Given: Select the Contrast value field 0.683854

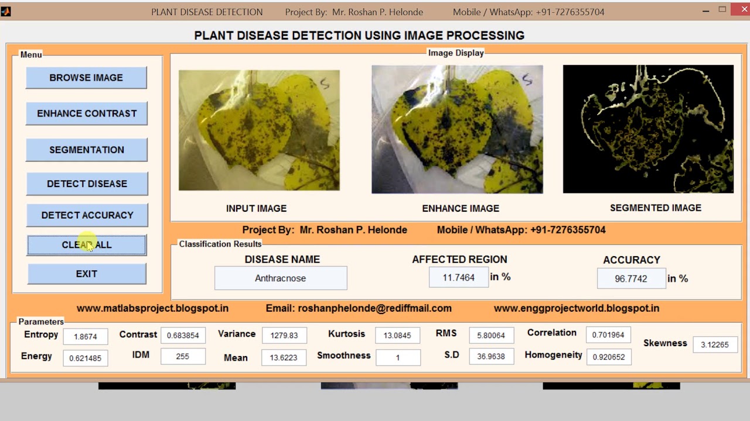Looking at the screenshot, I should (183, 336).
